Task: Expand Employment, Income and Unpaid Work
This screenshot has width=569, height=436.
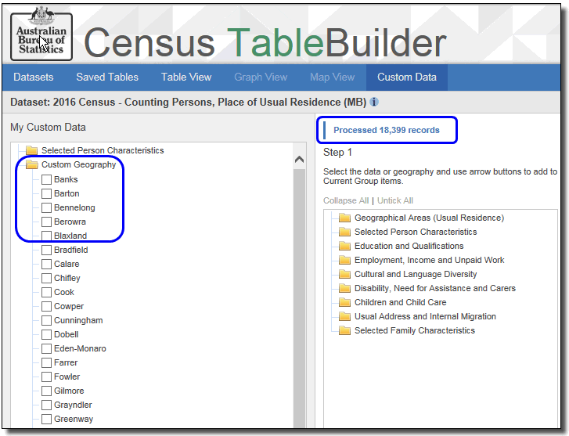Action: tap(429, 261)
